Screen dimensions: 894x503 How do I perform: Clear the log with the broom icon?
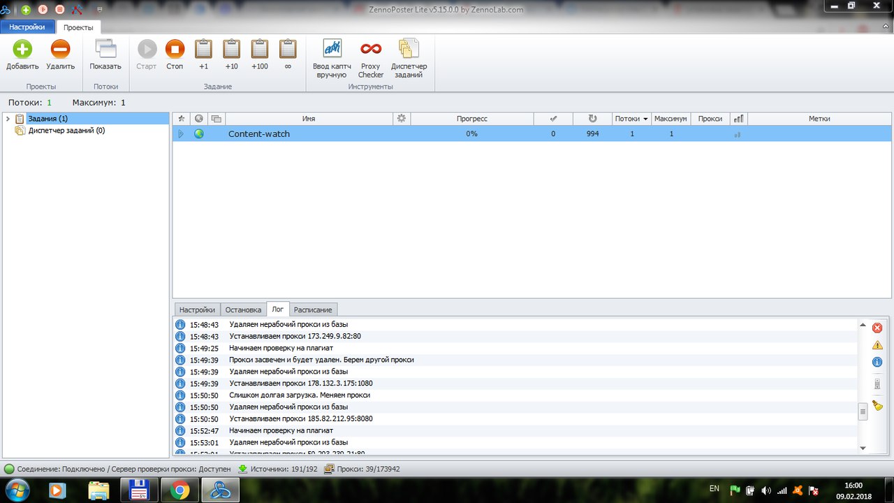coord(877,406)
